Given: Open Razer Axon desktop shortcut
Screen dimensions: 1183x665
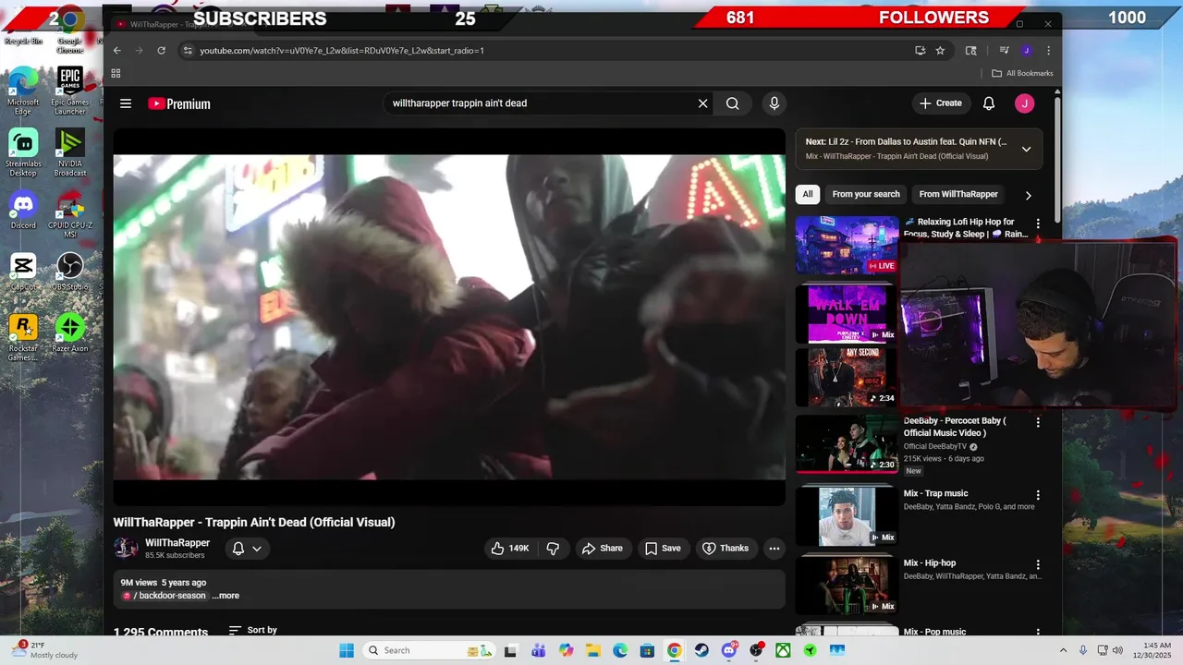Looking at the screenshot, I should coord(70,333).
